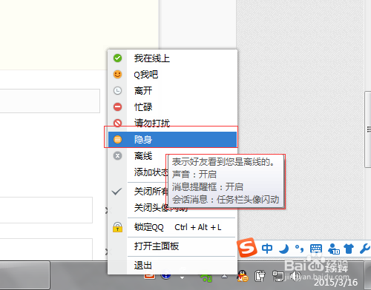The image size is (371, 290).
Task: Click the clock icon for 离开 status
Action: (x=117, y=90)
